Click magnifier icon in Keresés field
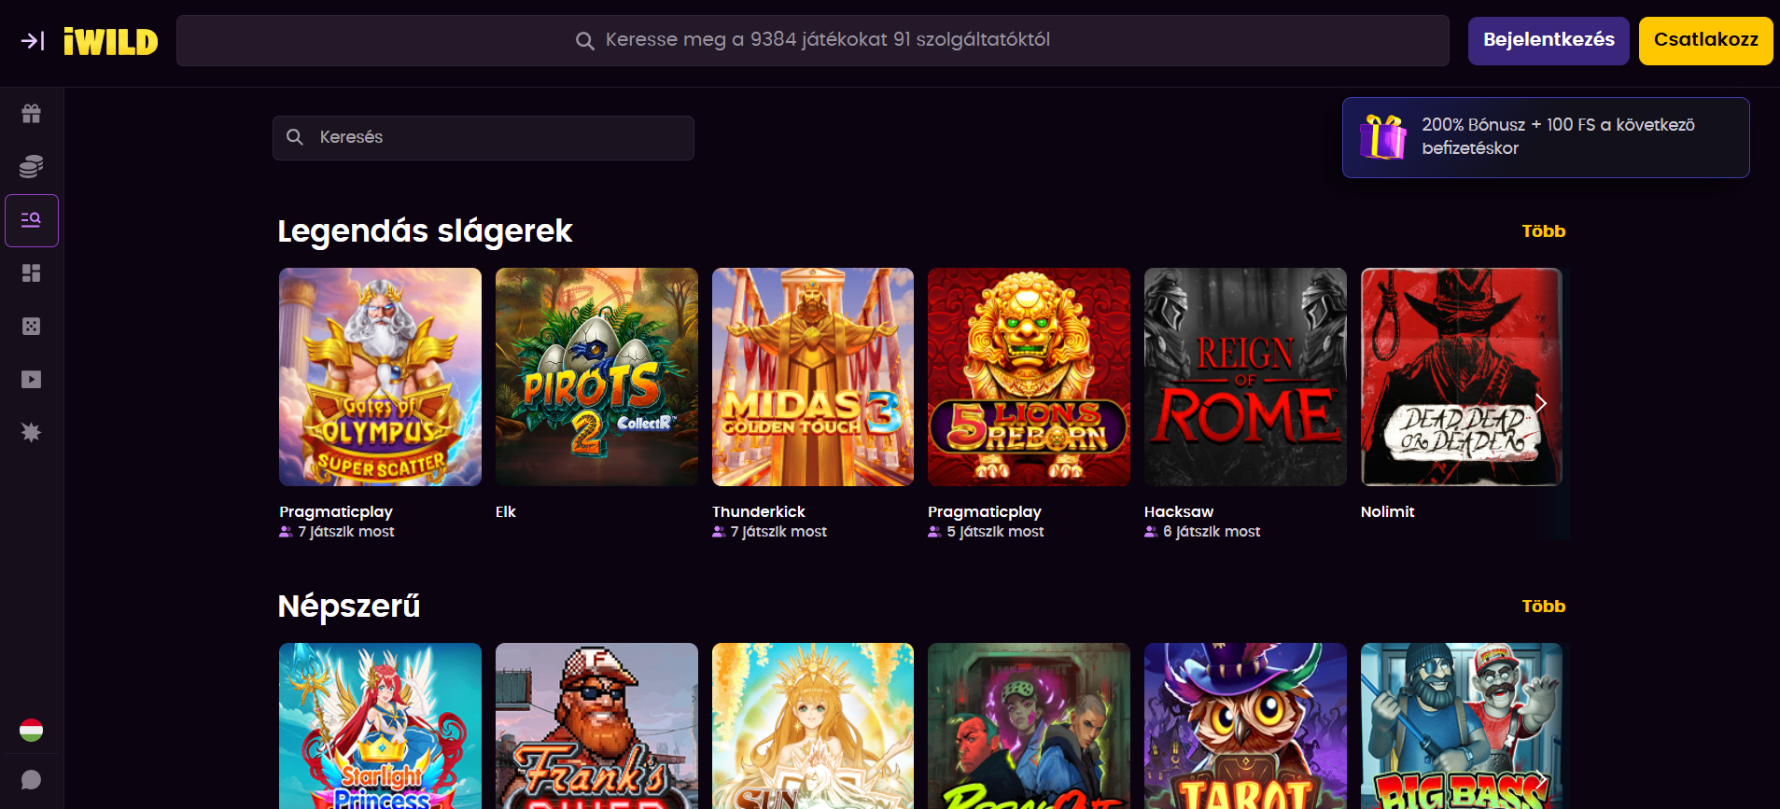 coord(295,137)
